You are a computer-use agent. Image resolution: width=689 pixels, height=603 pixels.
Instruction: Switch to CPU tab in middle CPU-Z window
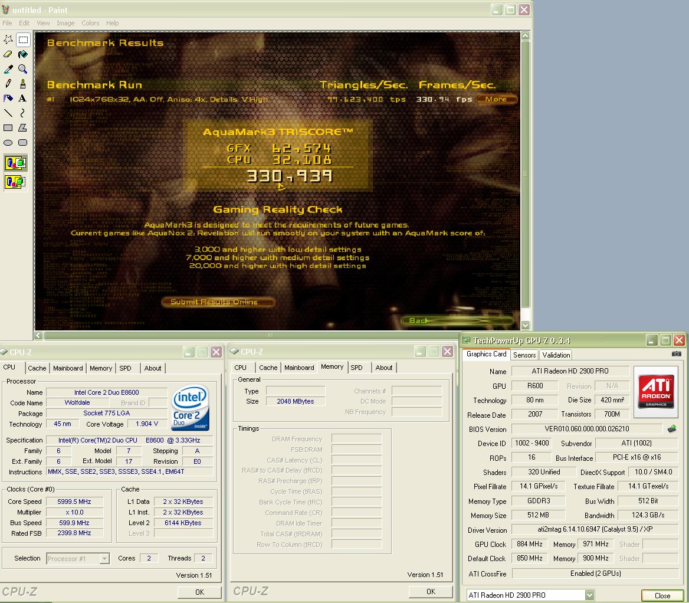[240, 368]
